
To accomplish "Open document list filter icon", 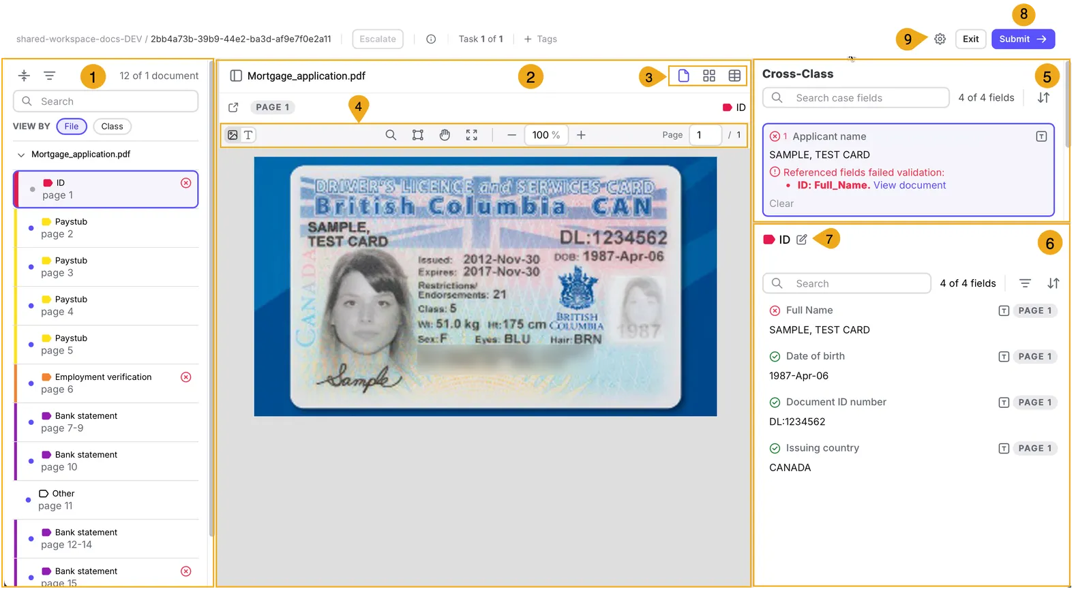I will point(50,76).
